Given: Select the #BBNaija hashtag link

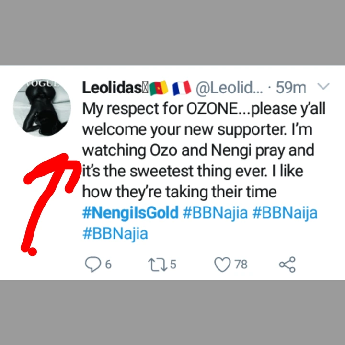Looking at the screenshot, I should 285,213.
